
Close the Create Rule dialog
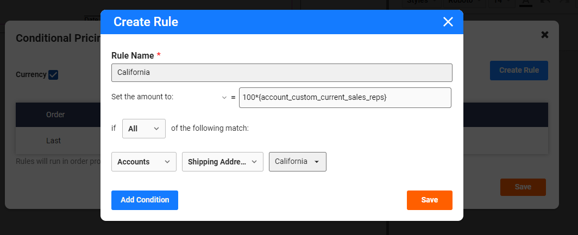(x=448, y=22)
